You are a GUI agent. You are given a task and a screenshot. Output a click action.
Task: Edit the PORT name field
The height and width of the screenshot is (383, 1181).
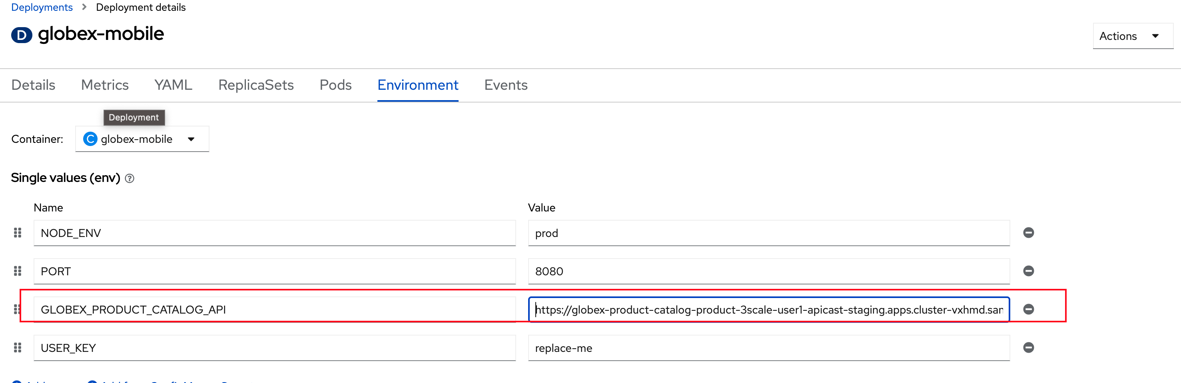(275, 271)
